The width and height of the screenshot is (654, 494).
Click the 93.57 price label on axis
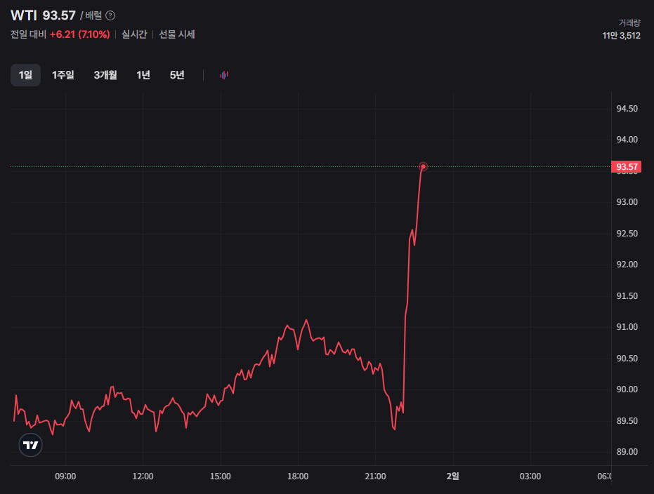click(x=626, y=166)
